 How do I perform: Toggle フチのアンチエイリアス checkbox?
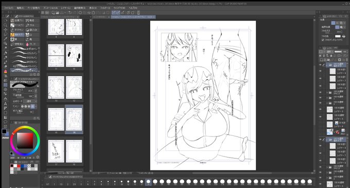click(323, 40)
